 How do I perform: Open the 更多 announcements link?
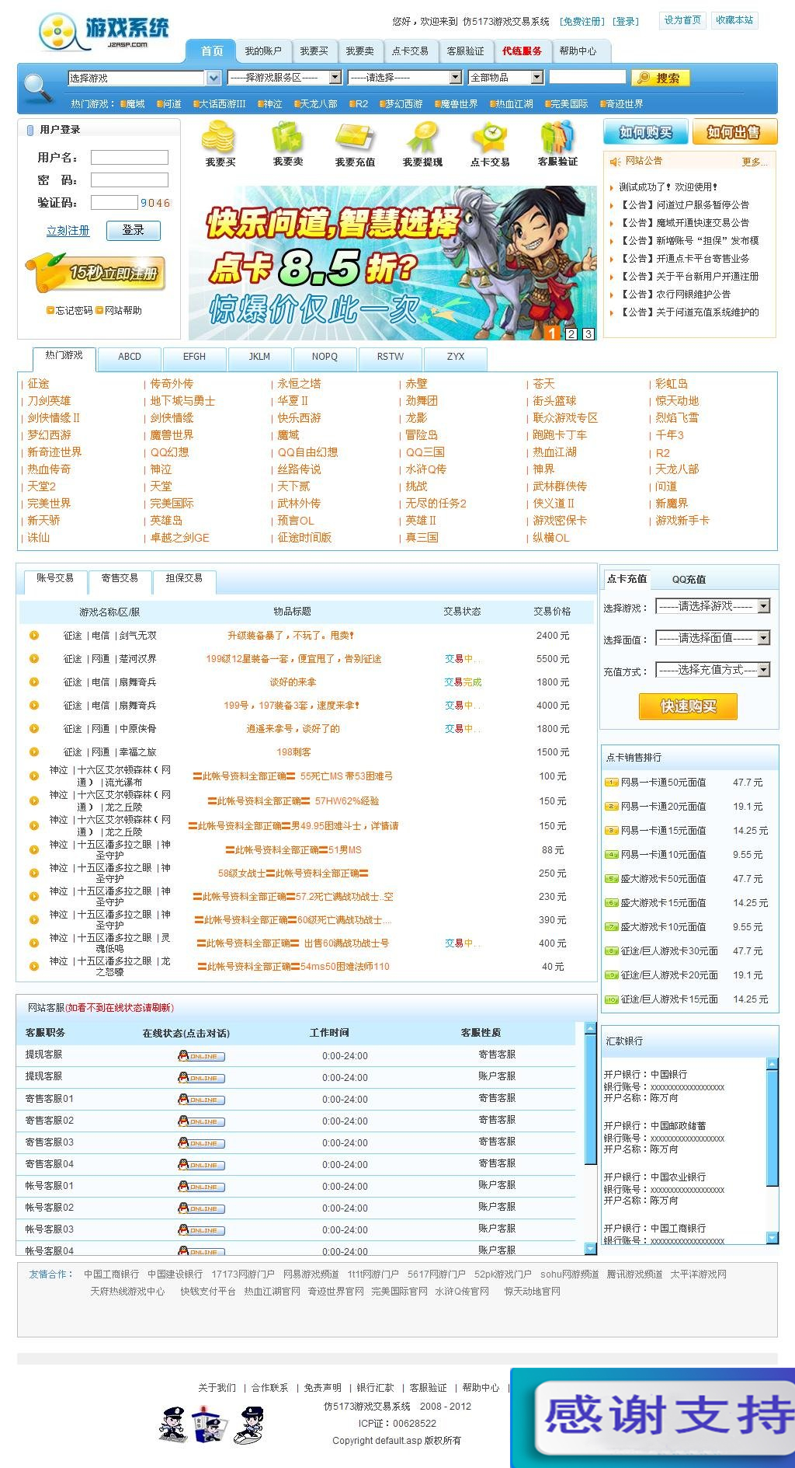(x=755, y=162)
